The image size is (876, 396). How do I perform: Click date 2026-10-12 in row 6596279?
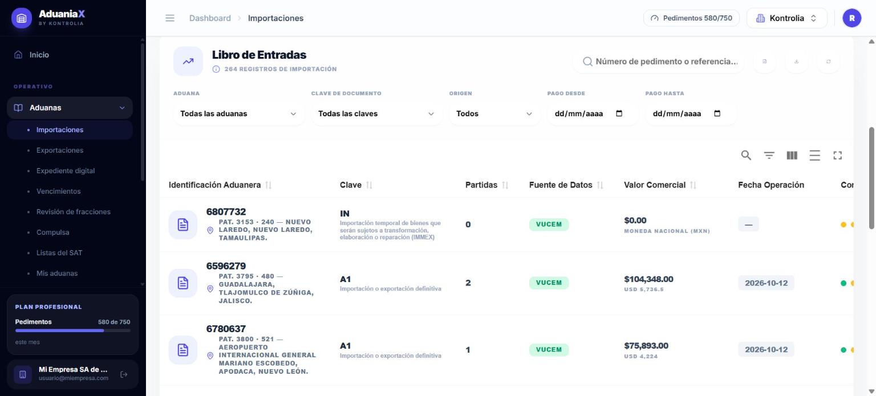766,283
